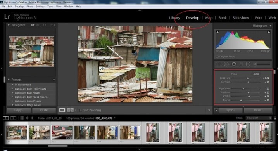The height and width of the screenshot is (151, 278).
Task: Select the Radial Filter tool
Action: [x=248, y=64]
